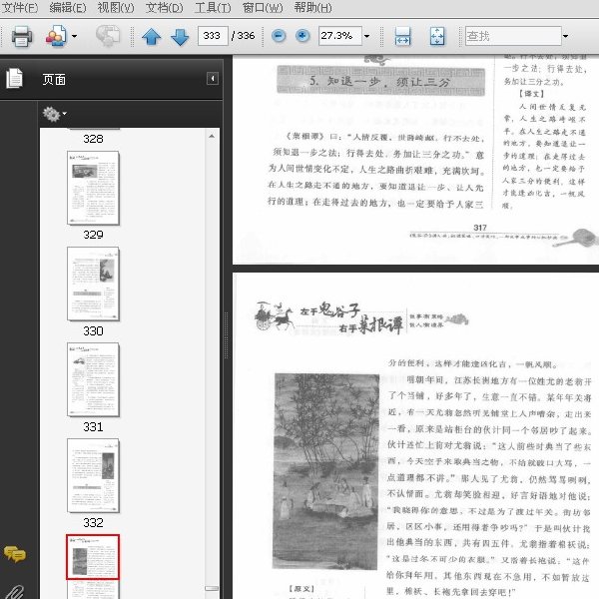The height and width of the screenshot is (599, 599).
Task: Click the thumbnail panel scrollbar handle
Action: [x=212, y=588]
